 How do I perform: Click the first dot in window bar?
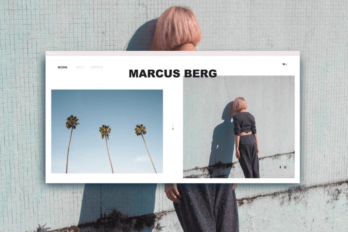(x=49, y=53)
